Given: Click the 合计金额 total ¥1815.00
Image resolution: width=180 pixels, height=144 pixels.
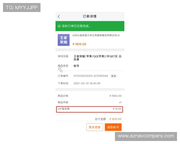Looking at the screenshot, I should [115, 119].
